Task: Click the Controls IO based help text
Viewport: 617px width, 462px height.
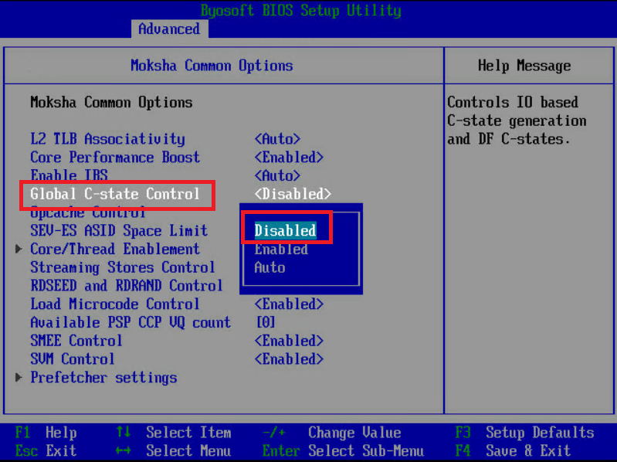Action: [x=517, y=121]
